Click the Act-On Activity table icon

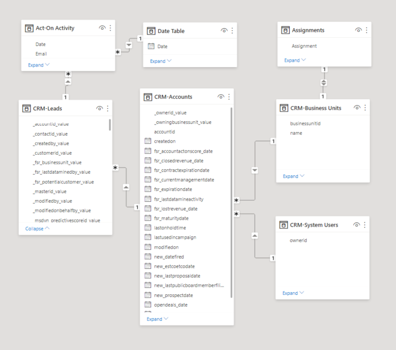coord(29,28)
